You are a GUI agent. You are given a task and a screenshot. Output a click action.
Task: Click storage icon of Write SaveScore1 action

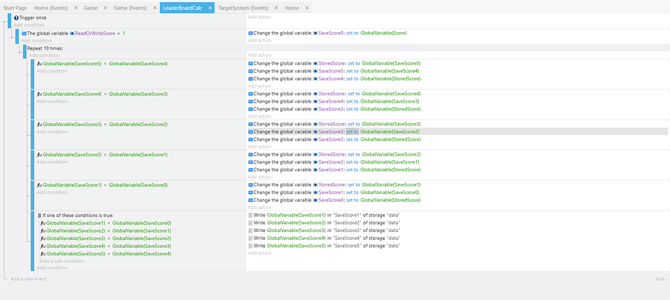pos(251,214)
